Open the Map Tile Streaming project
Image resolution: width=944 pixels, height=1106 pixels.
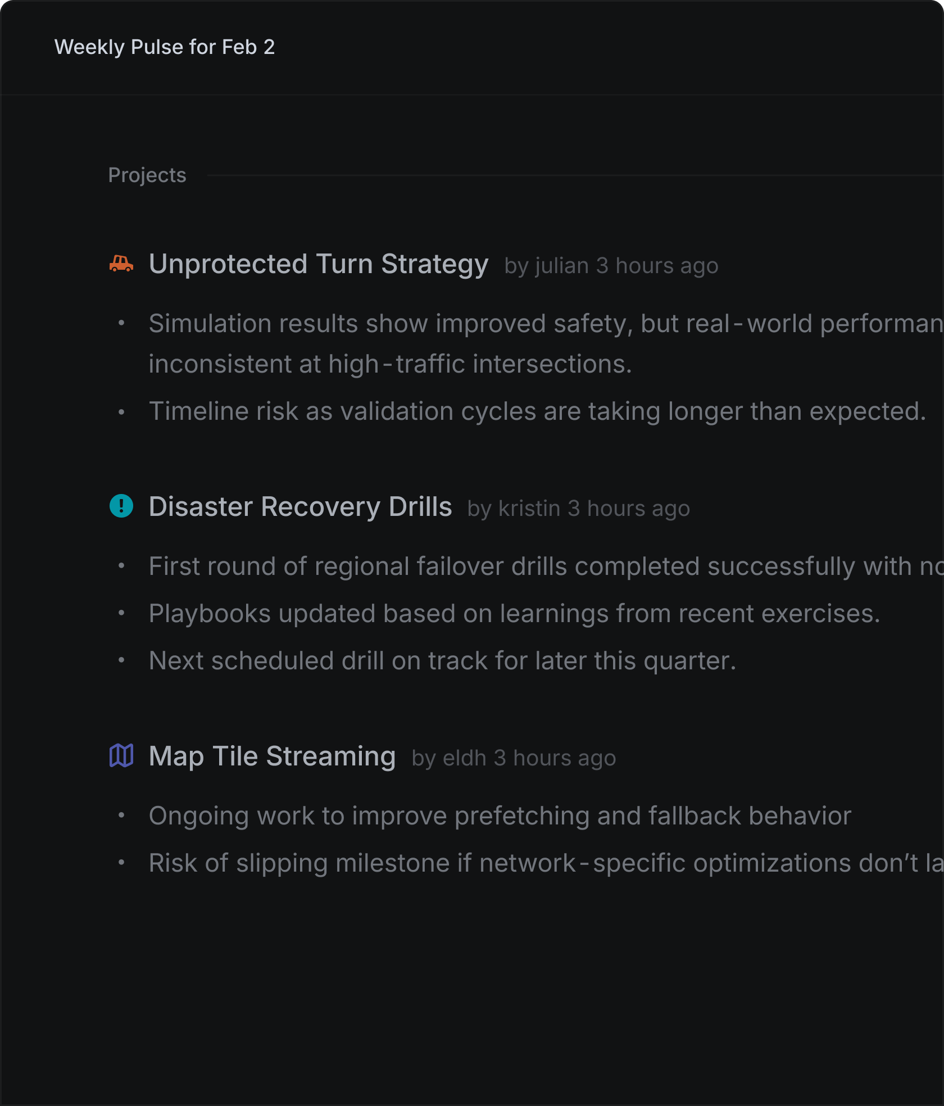coord(272,756)
